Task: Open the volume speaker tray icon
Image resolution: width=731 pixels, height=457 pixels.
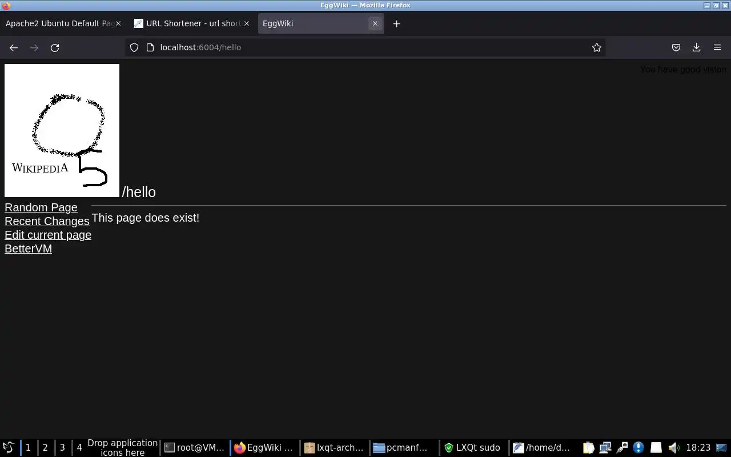Action: pyautogui.click(x=674, y=448)
